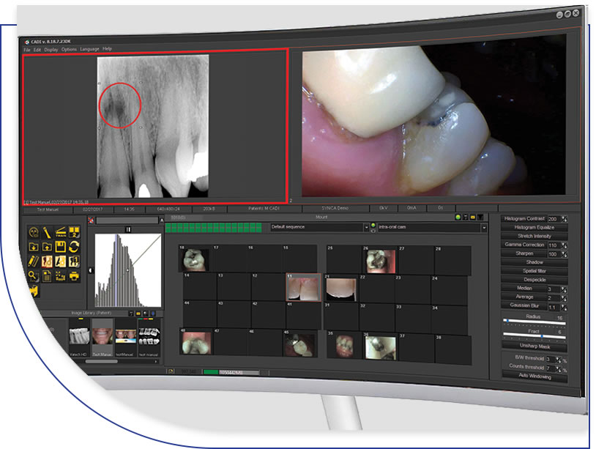596x449 pixels.
Task: Toggle the red-crossed icon left of histogram bar
Action: point(92,220)
